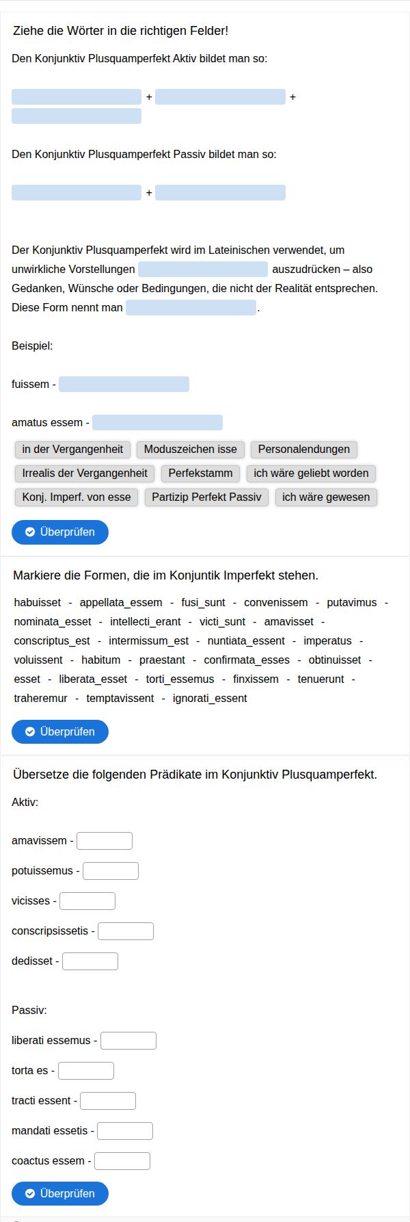Select the 'Personalendungen' chip
410x1222 pixels.
[304, 450]
